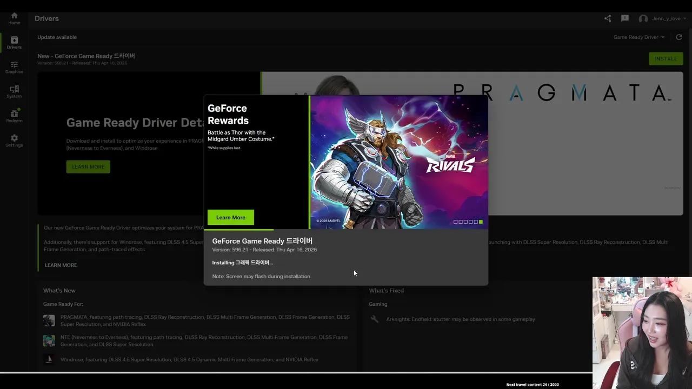Expand the Game Ready Driver dropdown
692x389 pixels.
pyautogui.click(x=639, y=37)
